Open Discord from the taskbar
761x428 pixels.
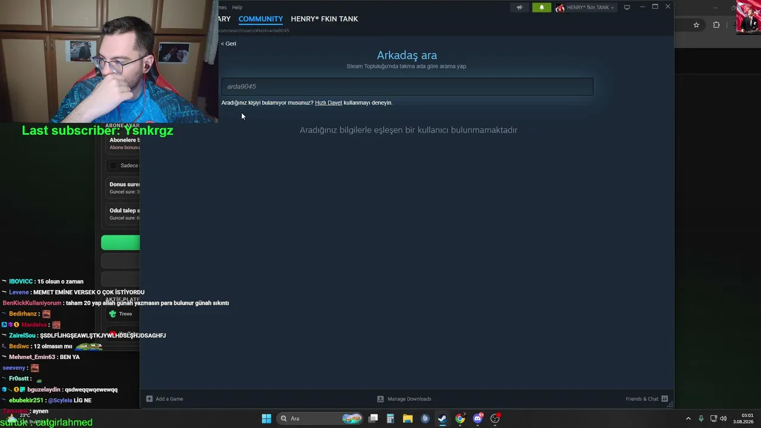pos(477,418)
